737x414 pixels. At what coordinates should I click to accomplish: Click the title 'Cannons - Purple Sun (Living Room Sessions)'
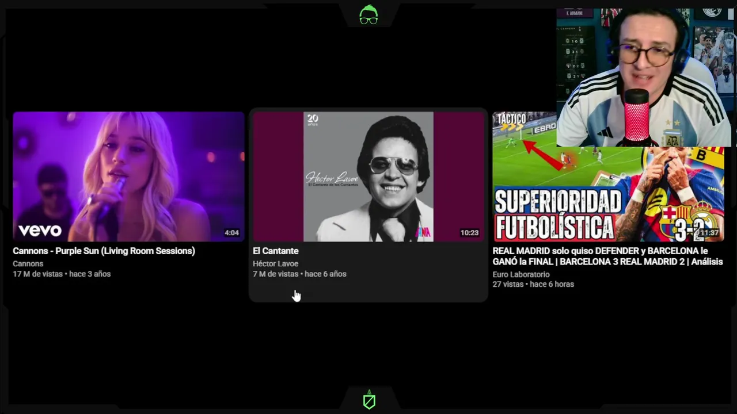tap(104, 251)
